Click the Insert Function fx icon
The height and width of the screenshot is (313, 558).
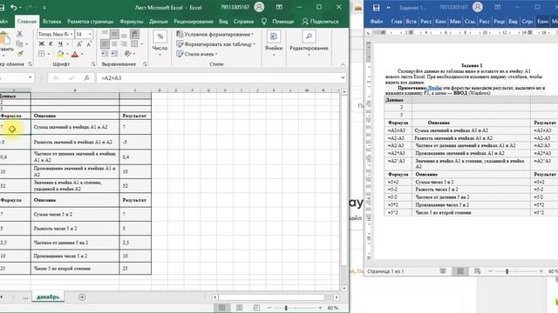[86, 77]
